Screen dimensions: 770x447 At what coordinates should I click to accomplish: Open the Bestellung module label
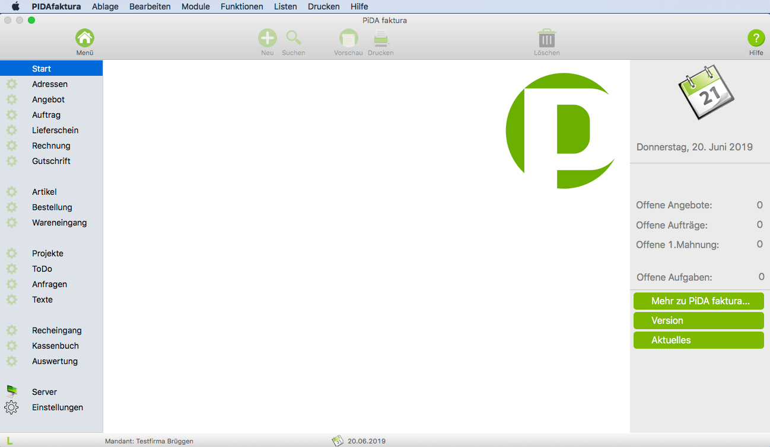pos(52,207)
